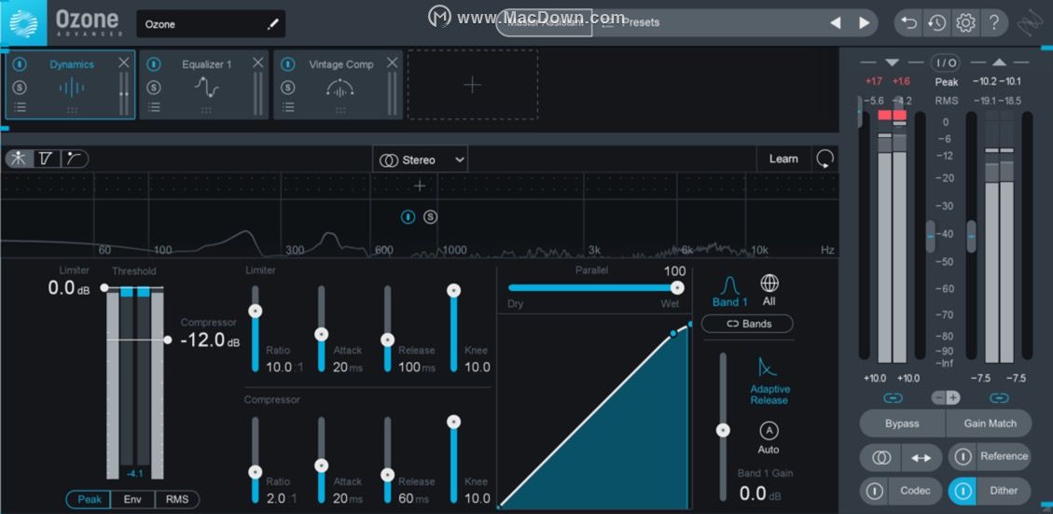
Task: Open the Equalizer 1 preset list icon
Action: pos(154,108)
